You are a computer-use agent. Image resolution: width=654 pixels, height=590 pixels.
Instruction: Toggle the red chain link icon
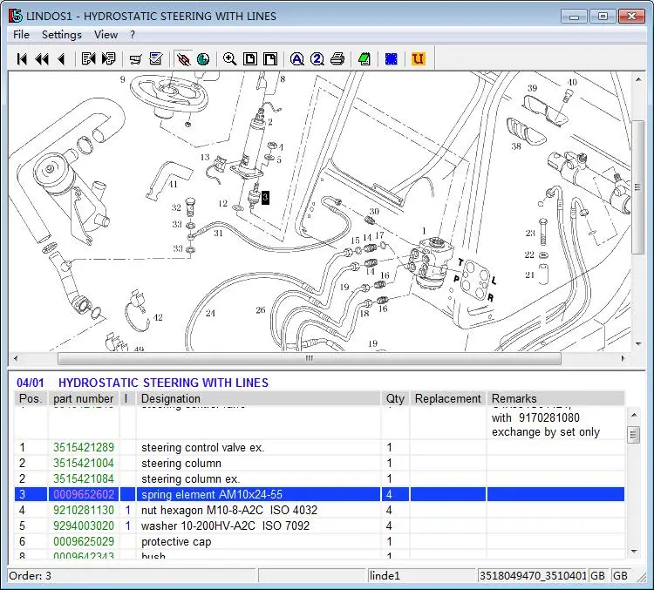[183, 59]
